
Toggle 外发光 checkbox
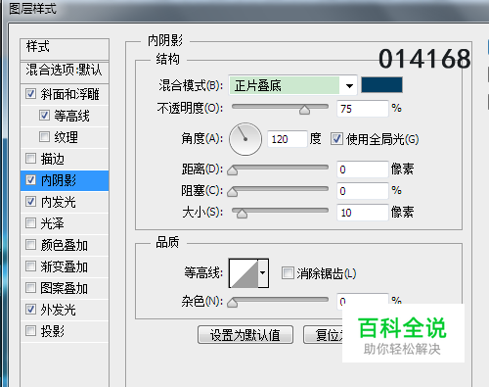tap(30, 310)
